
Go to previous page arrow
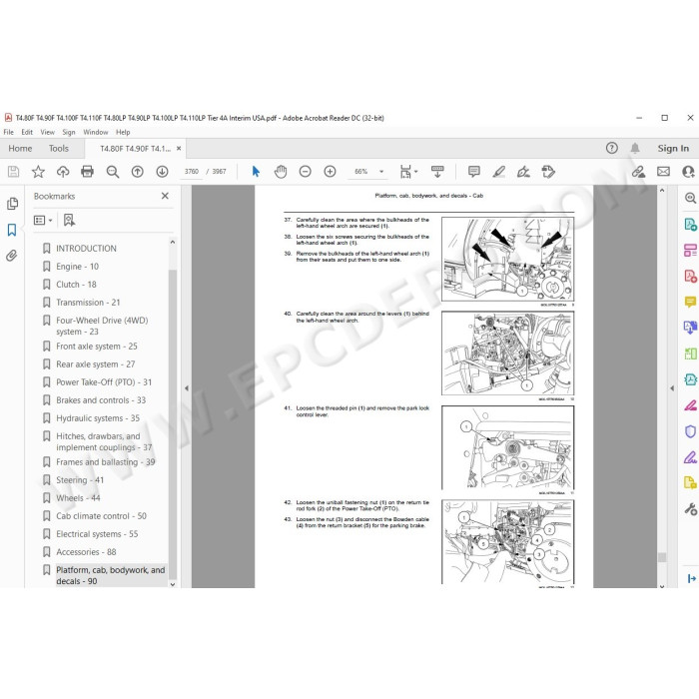138,172
